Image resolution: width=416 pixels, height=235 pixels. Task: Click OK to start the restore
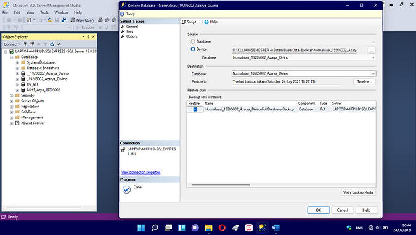pos(319,210)
